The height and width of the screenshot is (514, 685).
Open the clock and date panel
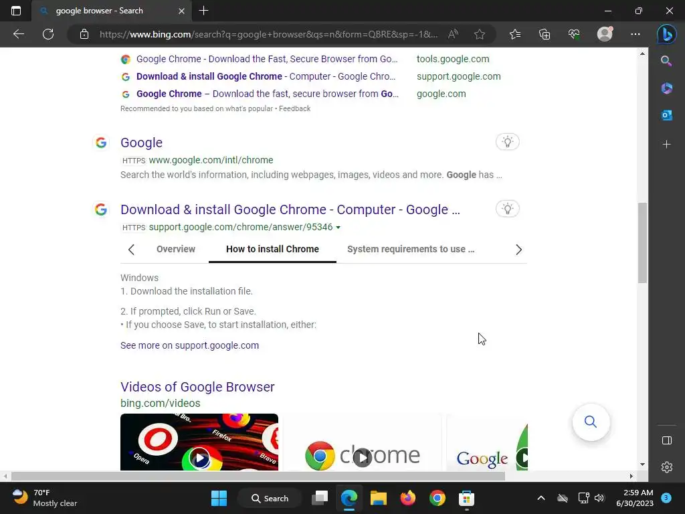(x=634, y=498)
